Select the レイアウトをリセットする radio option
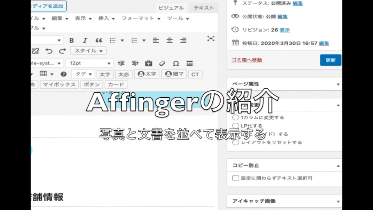Viewport: 373px width, 210px height. [x=236, y=142]
